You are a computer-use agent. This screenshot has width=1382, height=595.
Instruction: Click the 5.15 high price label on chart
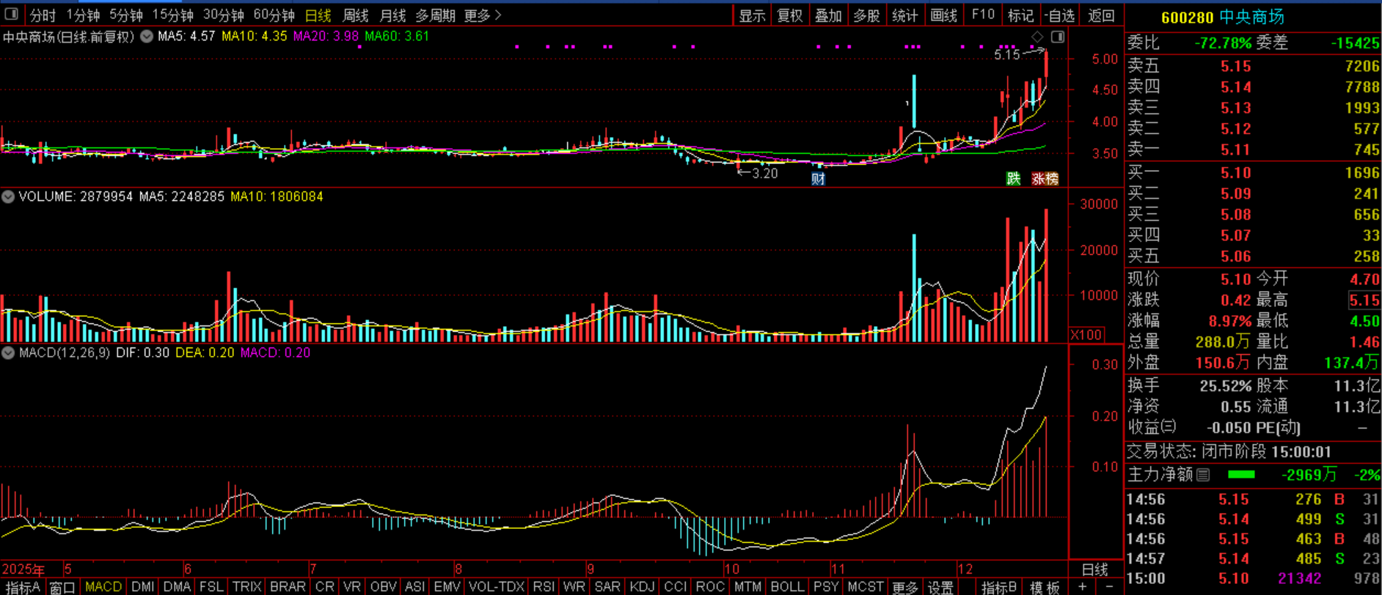tap(1007, 54)
